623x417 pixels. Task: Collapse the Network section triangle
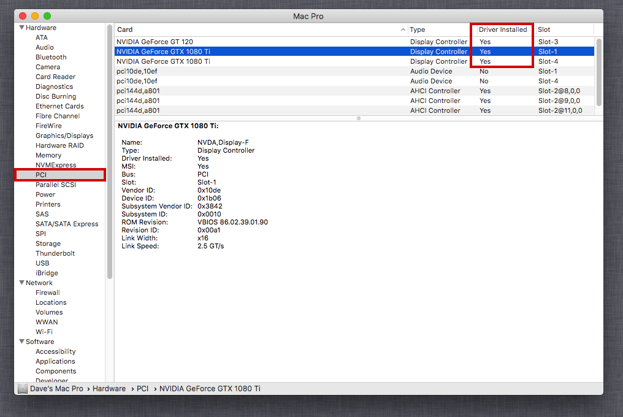point(22,283)
